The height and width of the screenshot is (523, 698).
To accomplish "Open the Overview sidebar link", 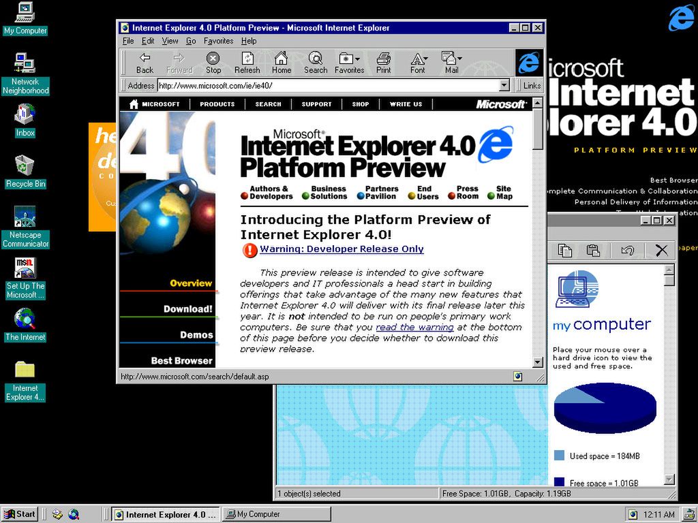I will tap(191, 283).
